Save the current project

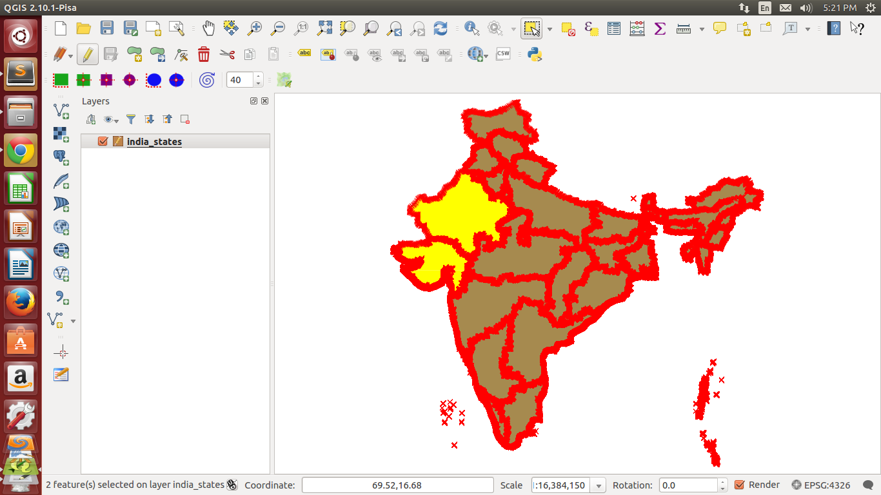[x=107, y=28]
